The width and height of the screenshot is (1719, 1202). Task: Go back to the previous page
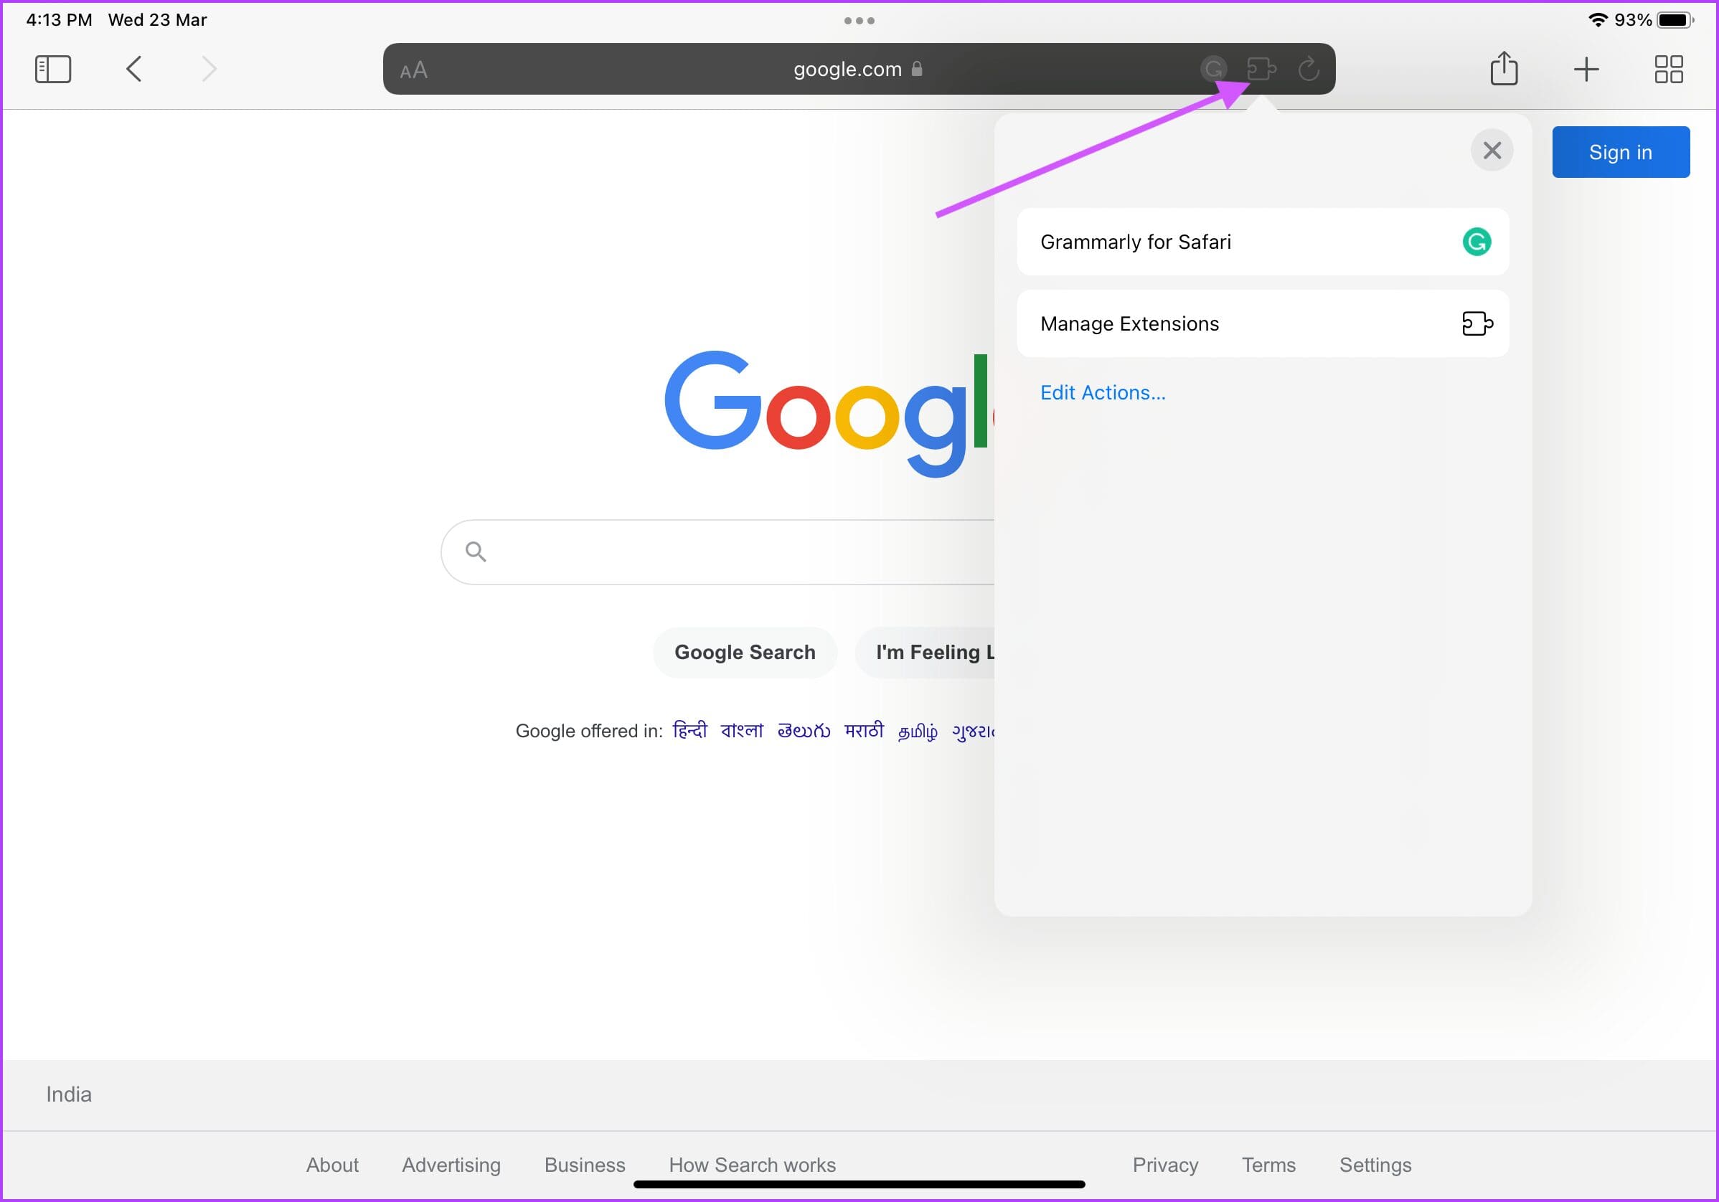[x=134, y=69]
